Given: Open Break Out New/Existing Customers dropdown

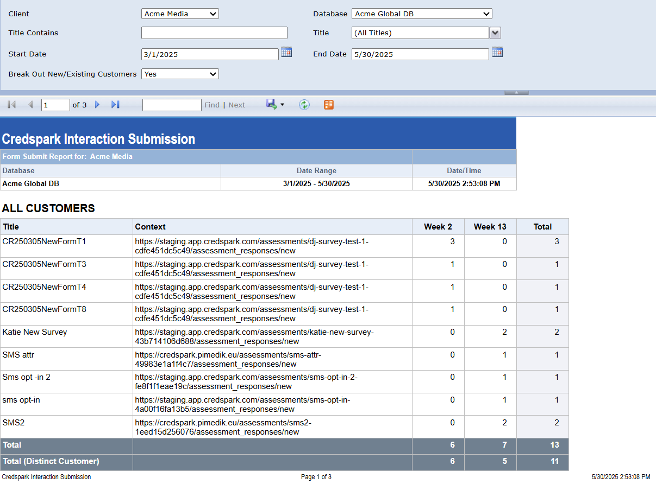Looking at the screenshot, I should coord(180,74).
